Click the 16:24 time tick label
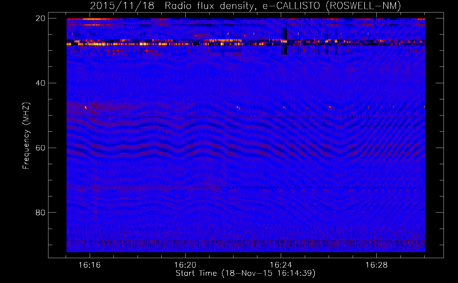458x283 pixels. (x=281, y=265)
